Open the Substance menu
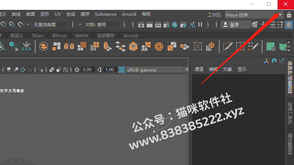The width and height of the screenshot is (294, 165). click(106, 14)
